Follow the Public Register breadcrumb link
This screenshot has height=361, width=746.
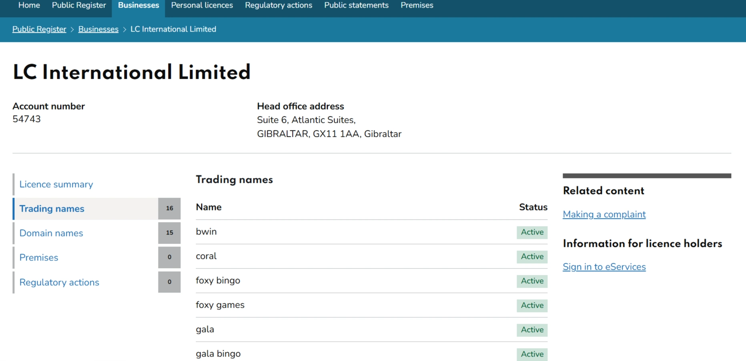coord(39,29)
